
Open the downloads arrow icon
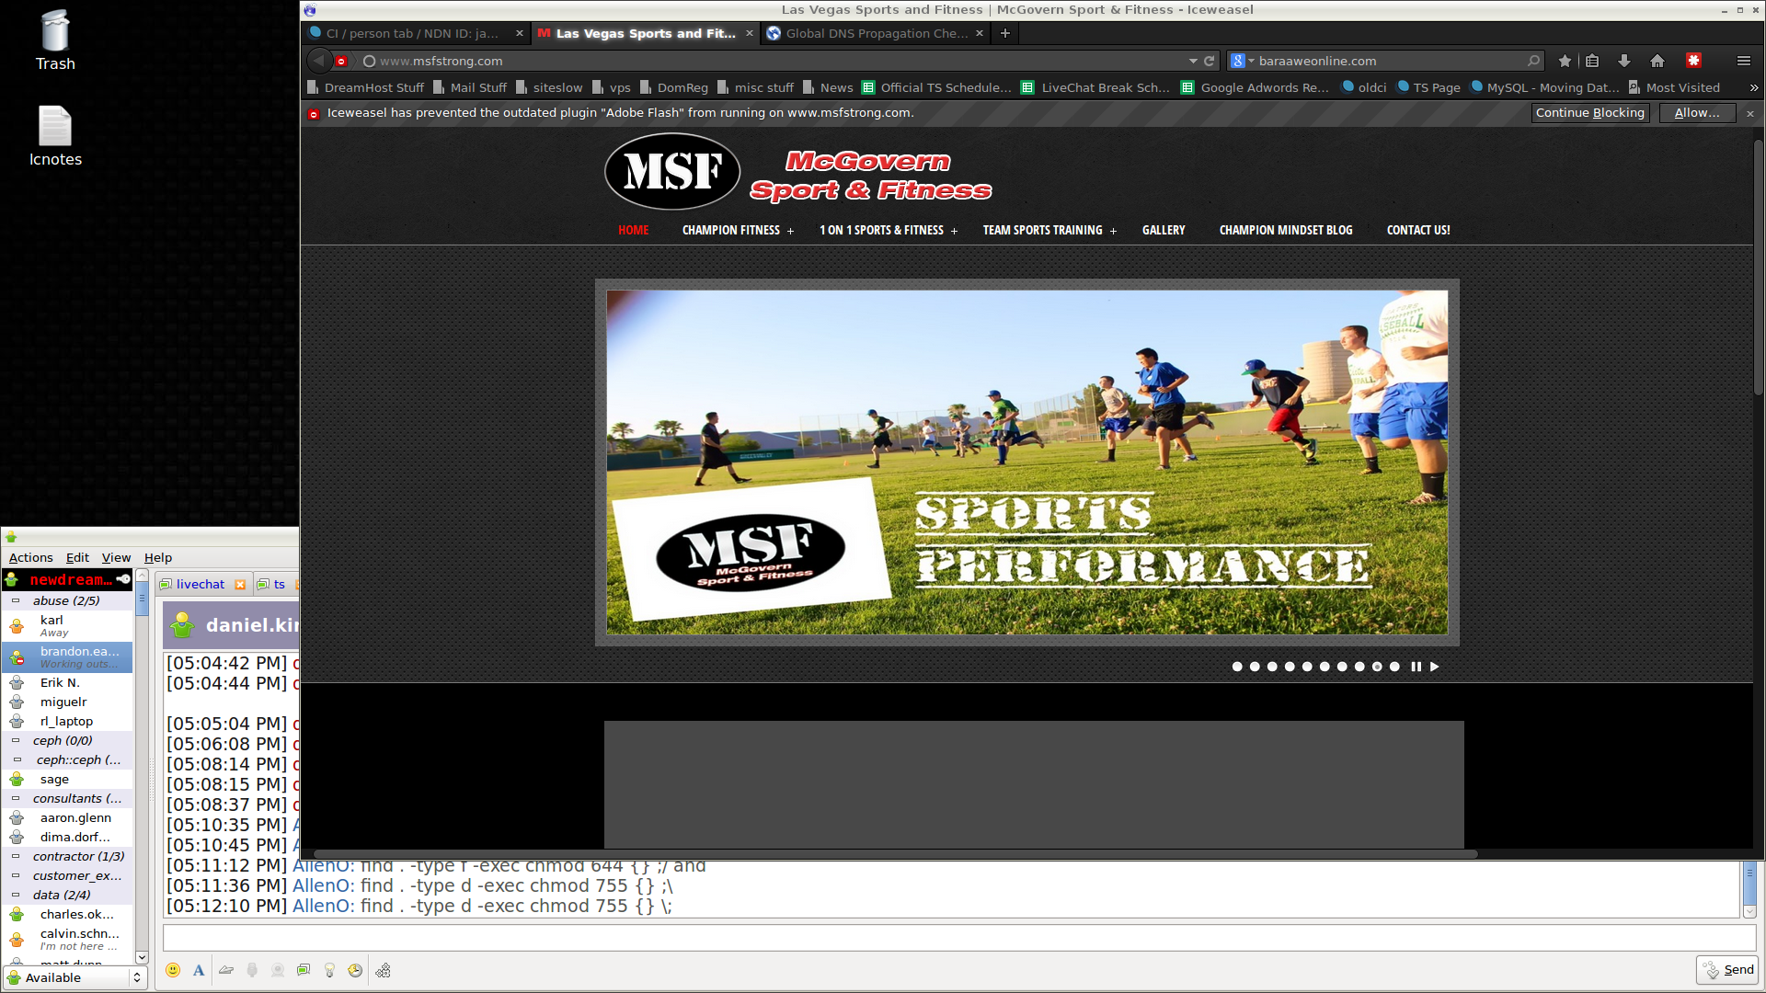1624,61
